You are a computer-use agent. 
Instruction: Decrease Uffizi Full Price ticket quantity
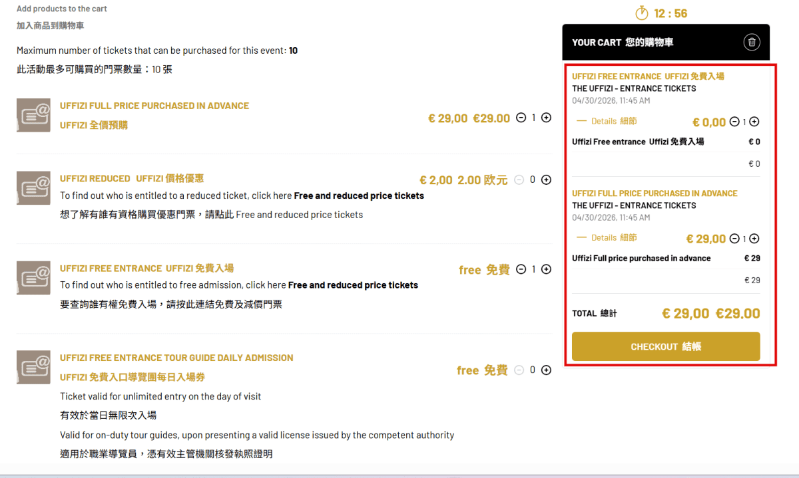click(x=520, y=118)
